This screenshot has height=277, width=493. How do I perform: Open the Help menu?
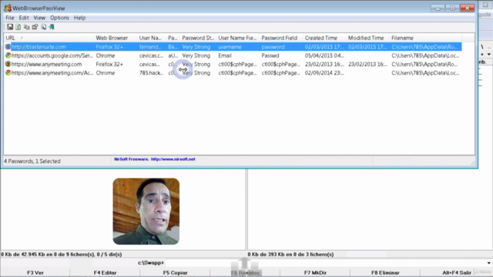[x=79, y=18]
